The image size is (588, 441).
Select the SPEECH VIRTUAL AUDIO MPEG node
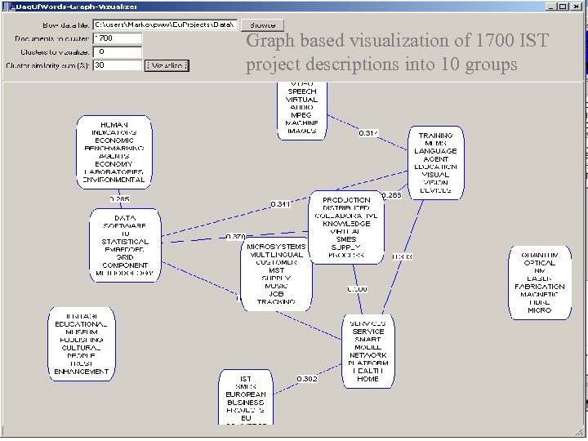click(302, 111)
